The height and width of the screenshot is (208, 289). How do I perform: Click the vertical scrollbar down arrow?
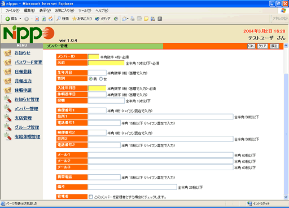286,197
